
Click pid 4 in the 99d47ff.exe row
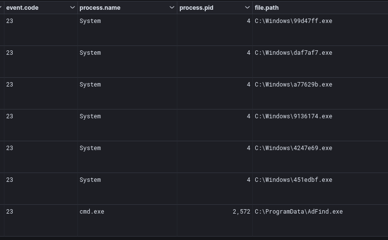248,21
